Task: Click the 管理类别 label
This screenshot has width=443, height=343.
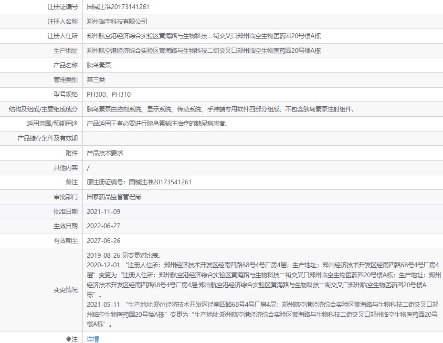Action: tap(65, 80)
